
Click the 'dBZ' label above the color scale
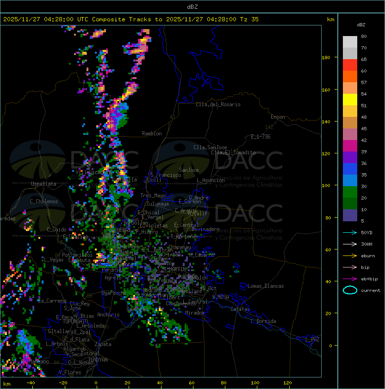[361, 25]
